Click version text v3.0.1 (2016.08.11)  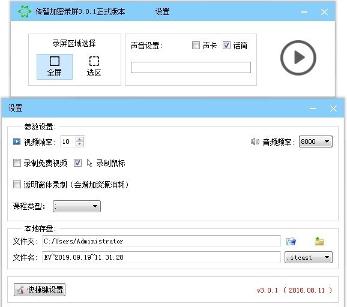point(294,290)
